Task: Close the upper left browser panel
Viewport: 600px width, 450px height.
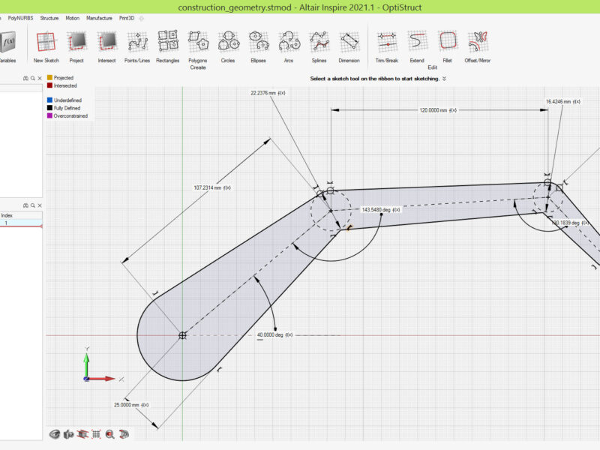Action: click(40, 79)
